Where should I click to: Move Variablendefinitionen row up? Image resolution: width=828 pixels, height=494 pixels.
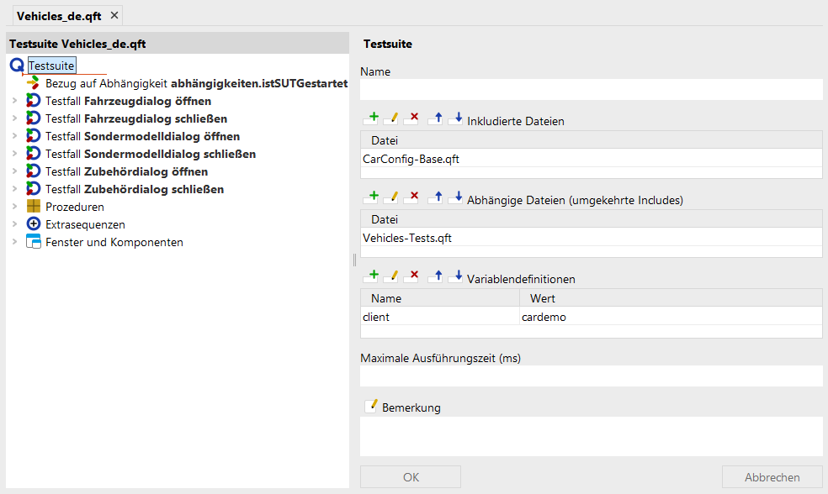click(436, 276)
